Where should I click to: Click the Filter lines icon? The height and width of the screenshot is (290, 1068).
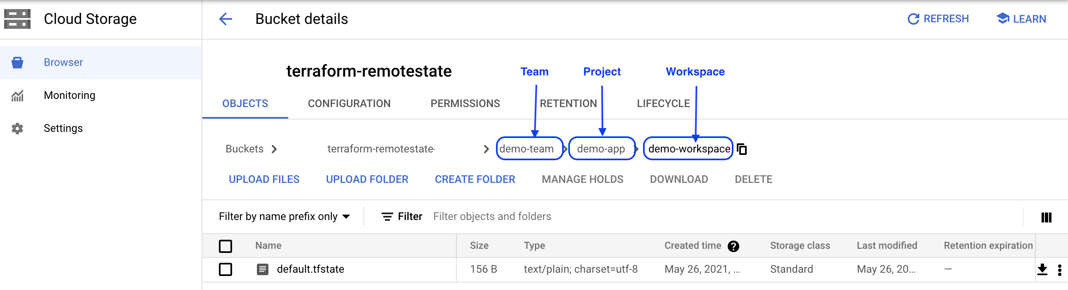tap(387, 217)
